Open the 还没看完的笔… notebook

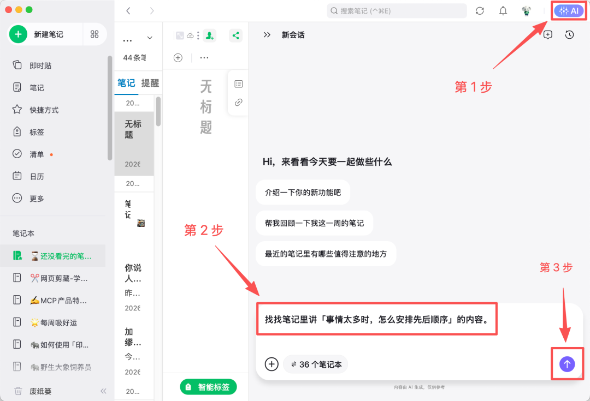[x=52, y=256]
